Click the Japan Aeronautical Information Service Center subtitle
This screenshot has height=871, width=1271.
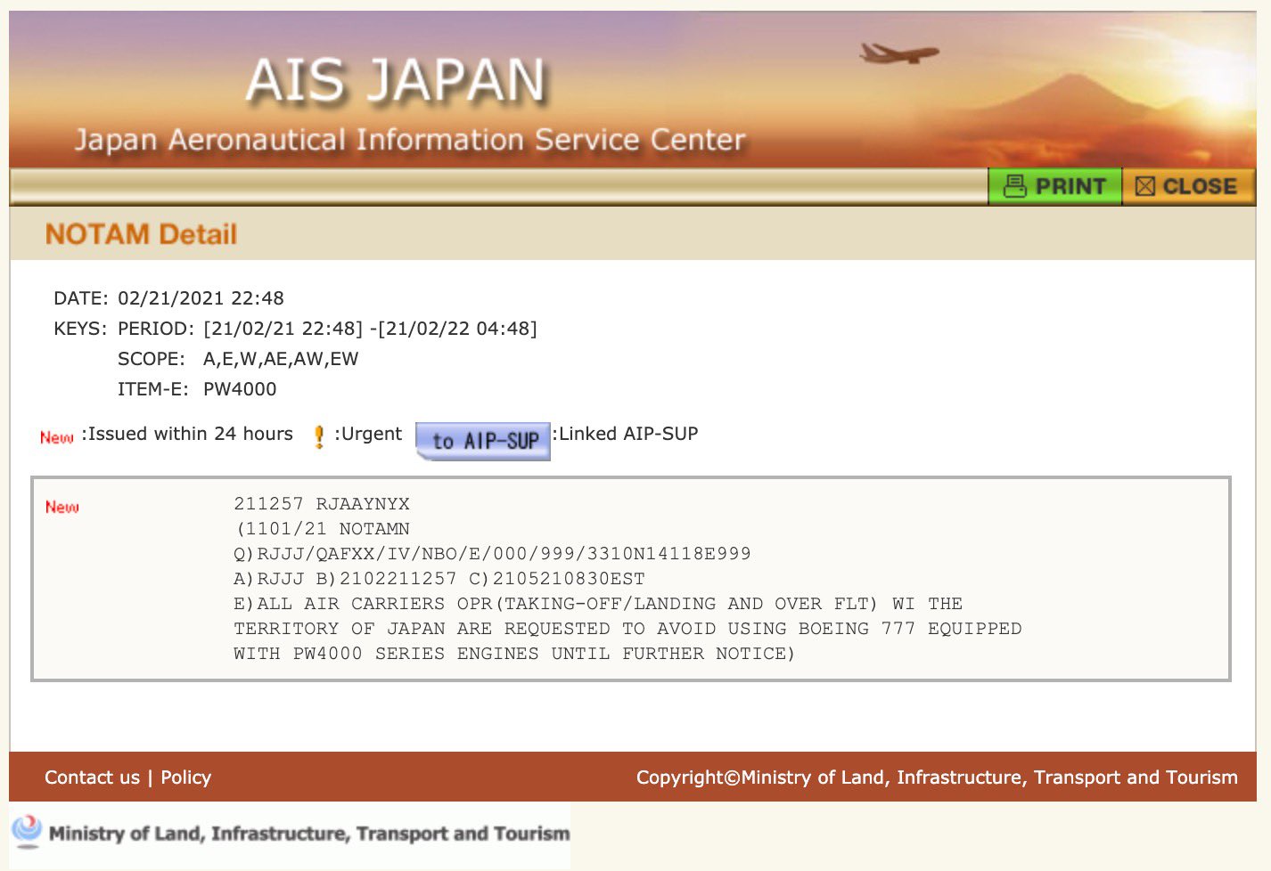pos(410,140)
